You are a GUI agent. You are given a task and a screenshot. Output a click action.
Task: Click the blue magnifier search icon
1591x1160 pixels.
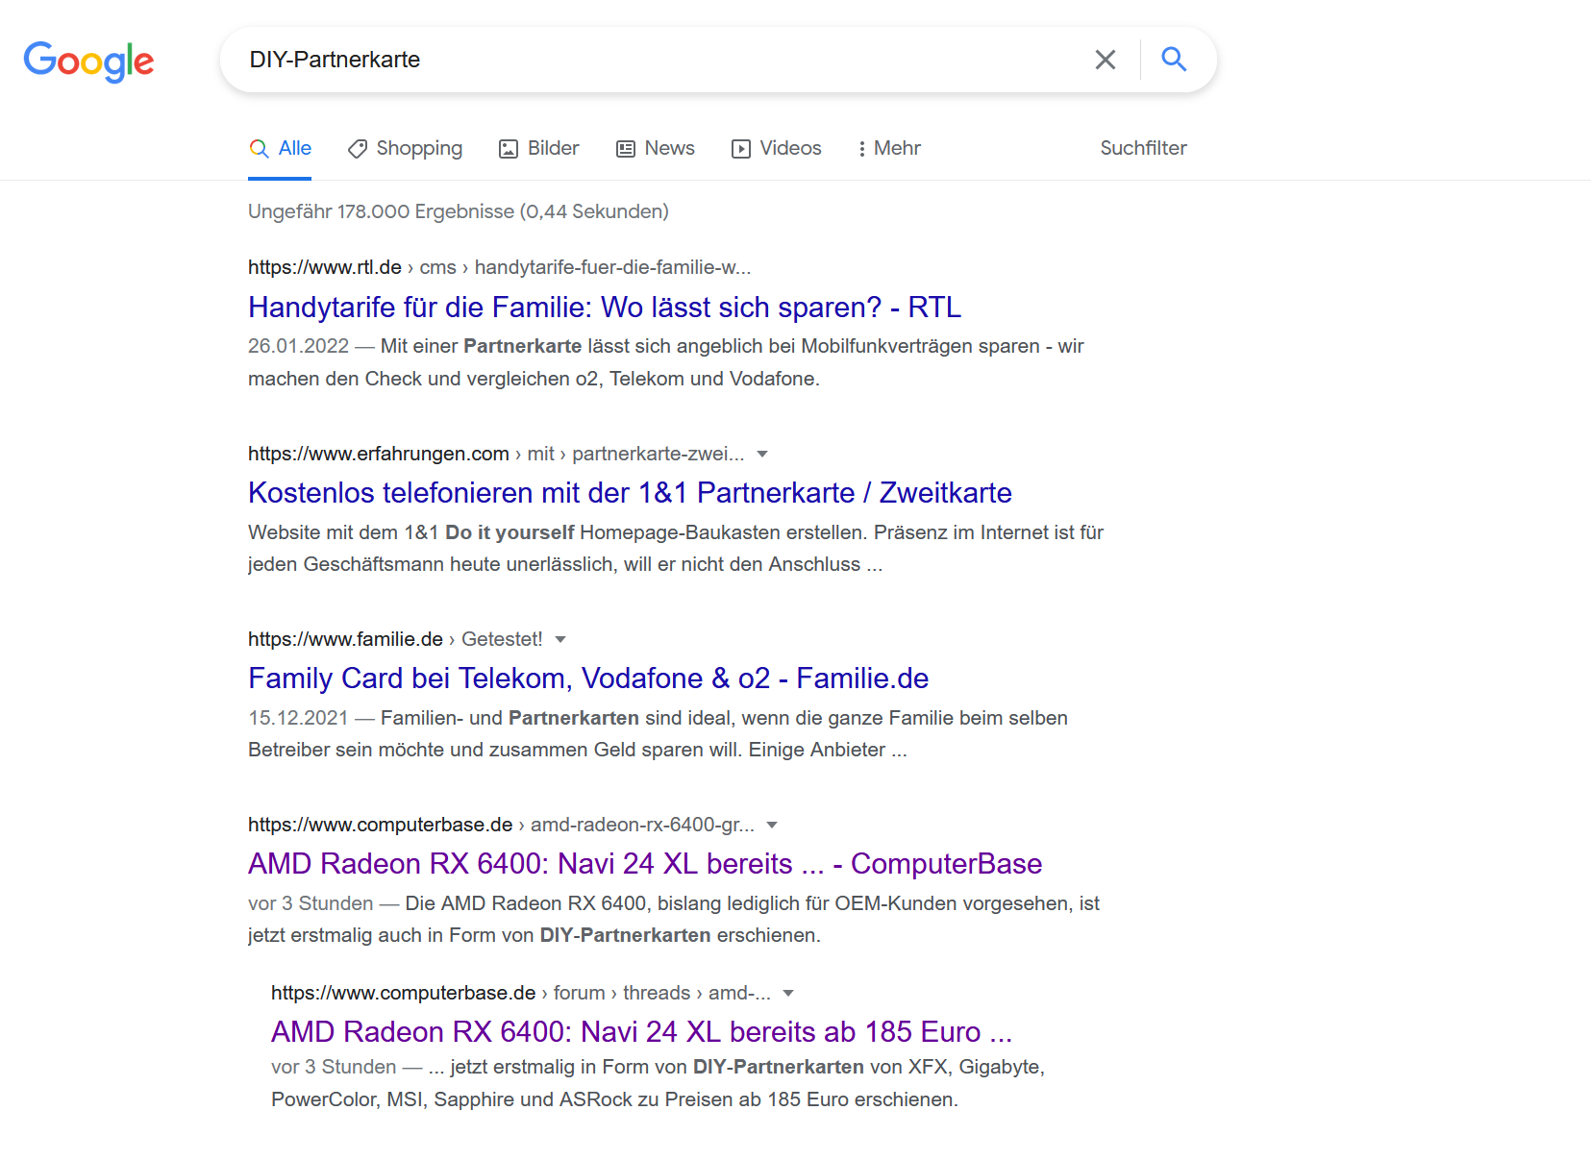click(x=1174, y=60)
